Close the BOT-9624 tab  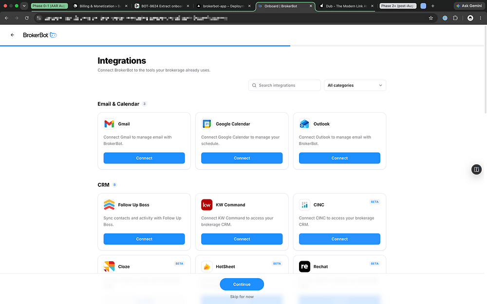click(188, 6)
